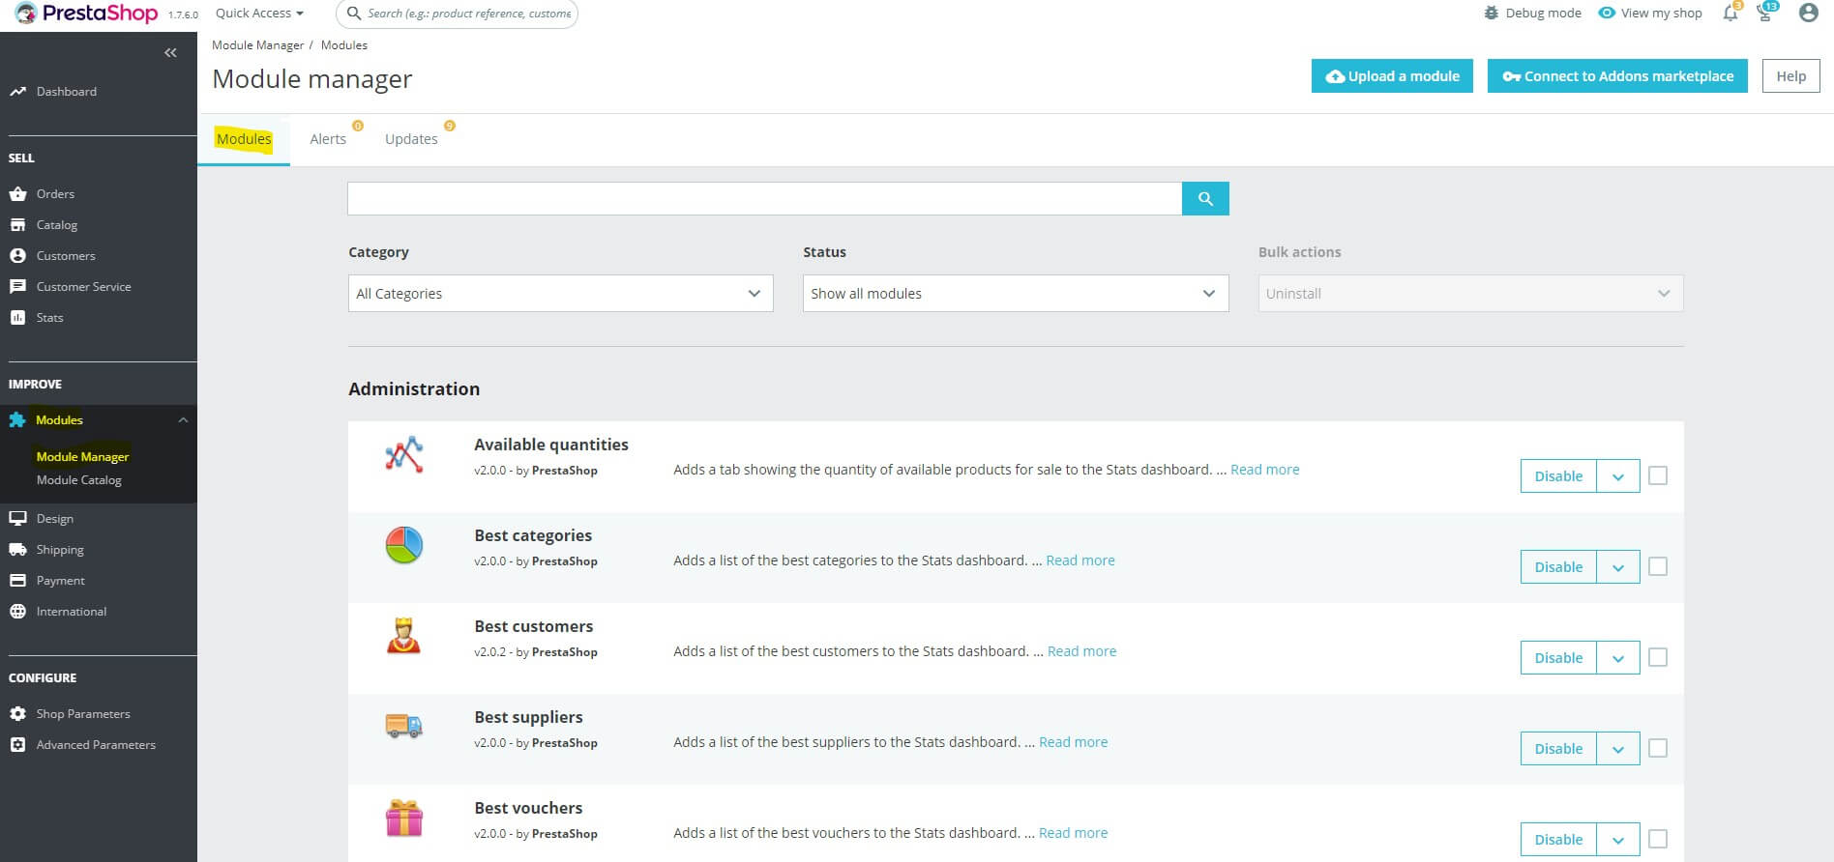Image resolution: width=1834 pixels, height=862 pixels.
Task: Click the Design monitor icon
Action: click(17, 519)
